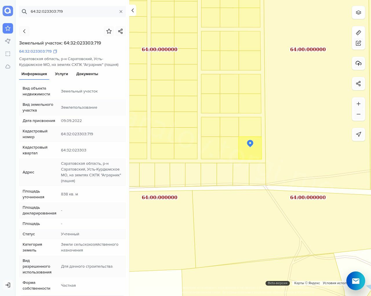Screen dimensions: 371x296
Task: Clear the search field text
Action: [121, 12]
